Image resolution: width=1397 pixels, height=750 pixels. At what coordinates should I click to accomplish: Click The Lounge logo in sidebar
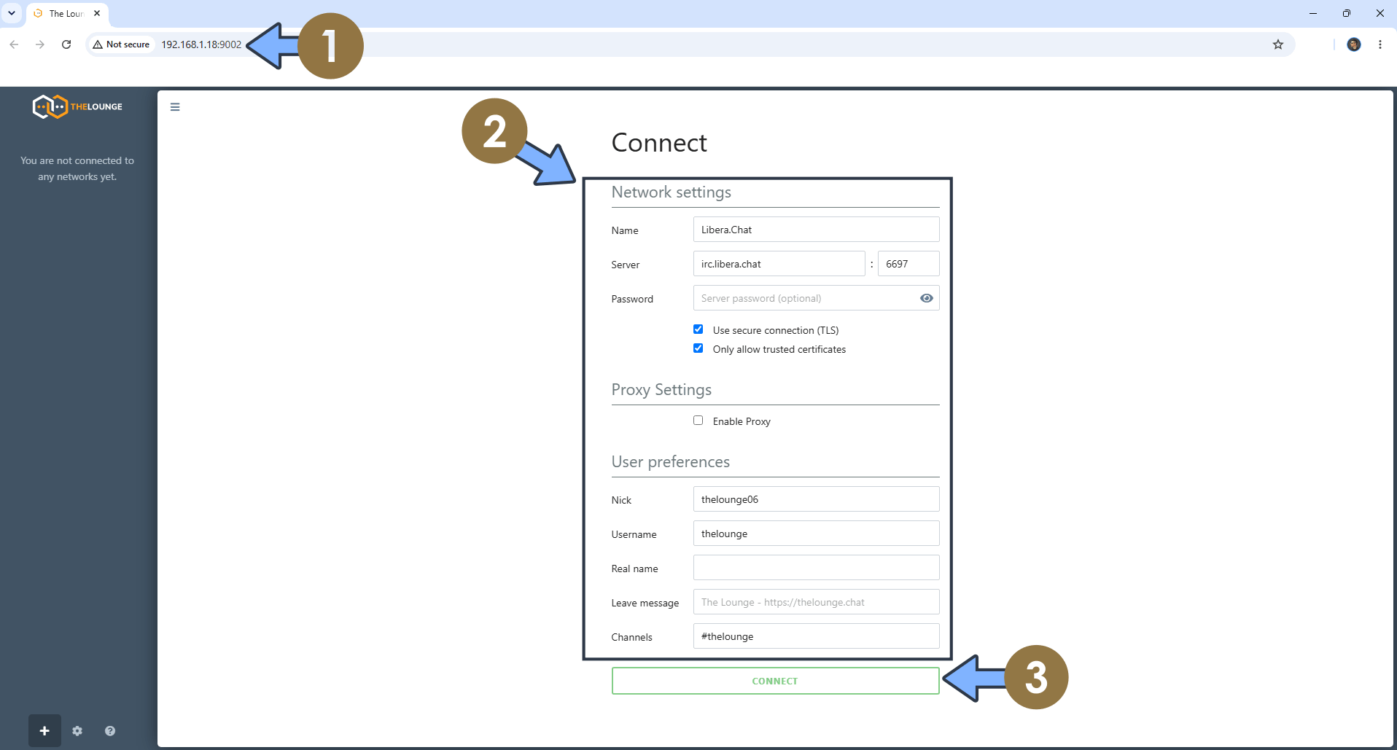[77, 106]
